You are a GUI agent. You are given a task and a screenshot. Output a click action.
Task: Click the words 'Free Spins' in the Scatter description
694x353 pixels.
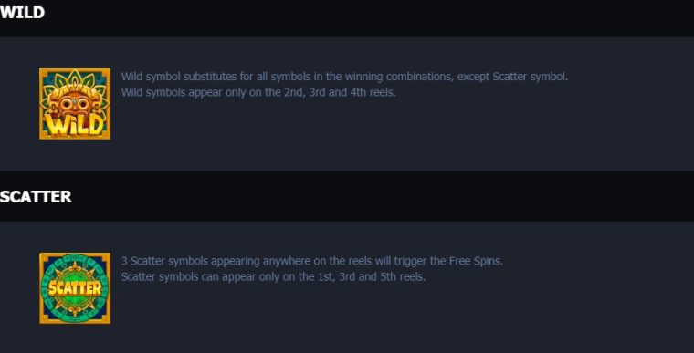pos(476,261)
